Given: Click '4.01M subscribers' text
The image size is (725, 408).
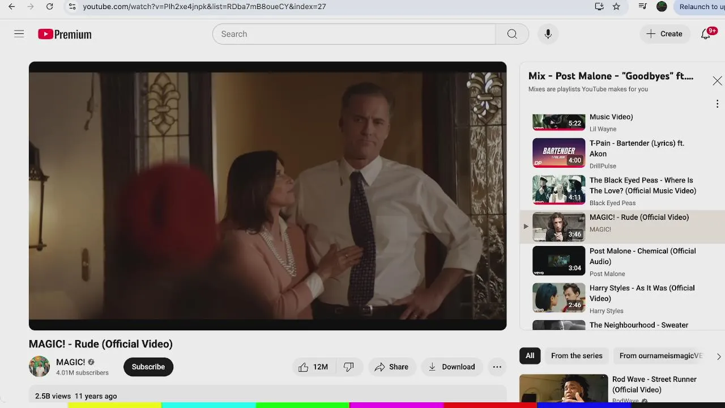Looking at the screenshot, I should click(82, 373).
